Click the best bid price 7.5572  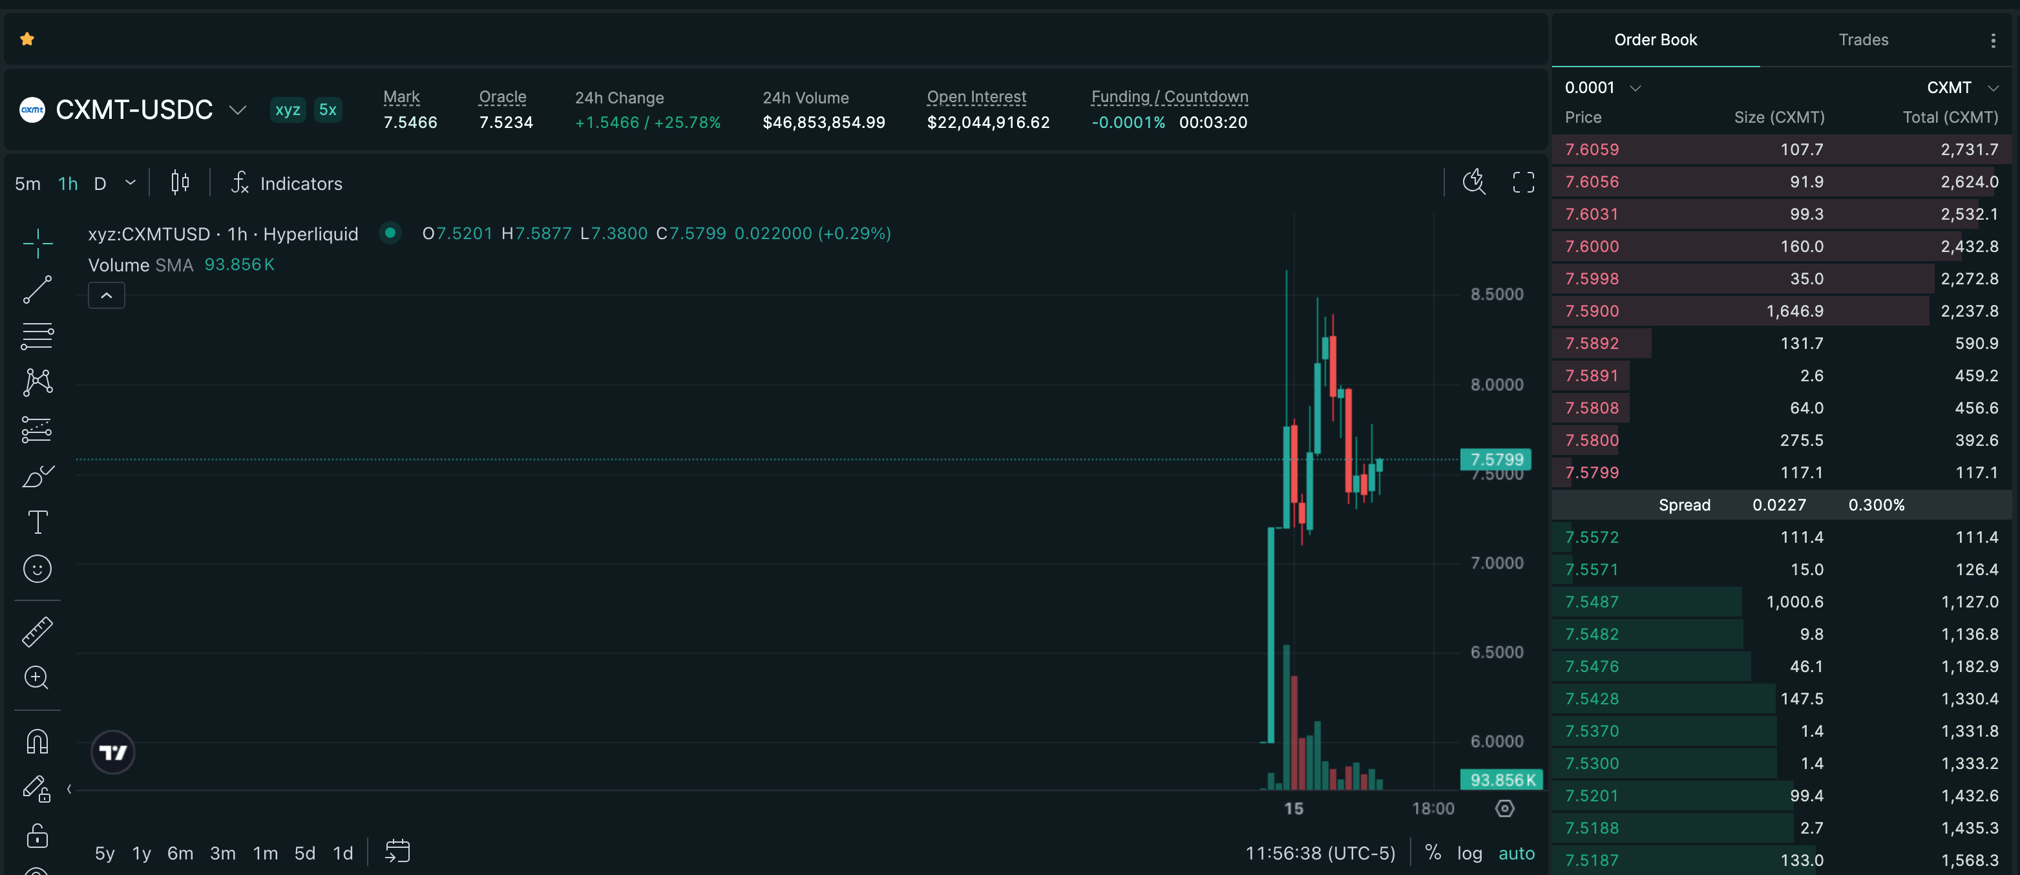1592,537
